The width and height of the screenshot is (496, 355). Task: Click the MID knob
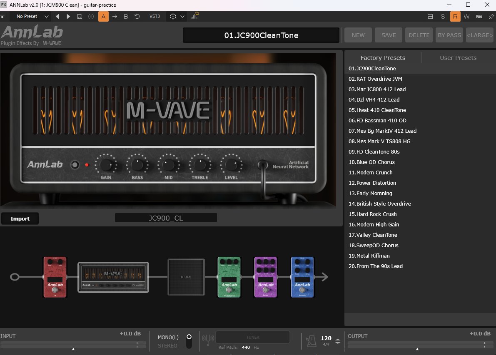[168, 165]
